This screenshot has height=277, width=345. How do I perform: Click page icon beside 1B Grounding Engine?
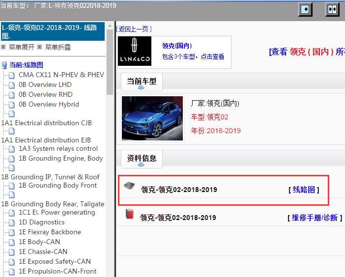point(12,159)
